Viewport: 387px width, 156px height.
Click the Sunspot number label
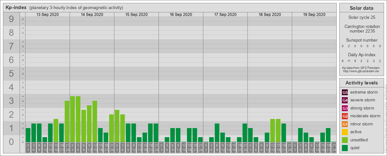[x=362, y=40]
